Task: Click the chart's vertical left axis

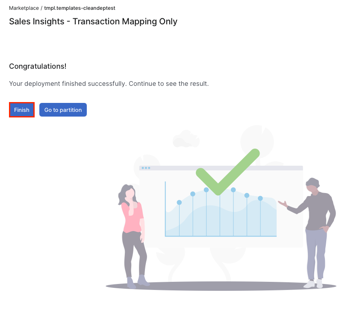Action: [x=165, y=208]
